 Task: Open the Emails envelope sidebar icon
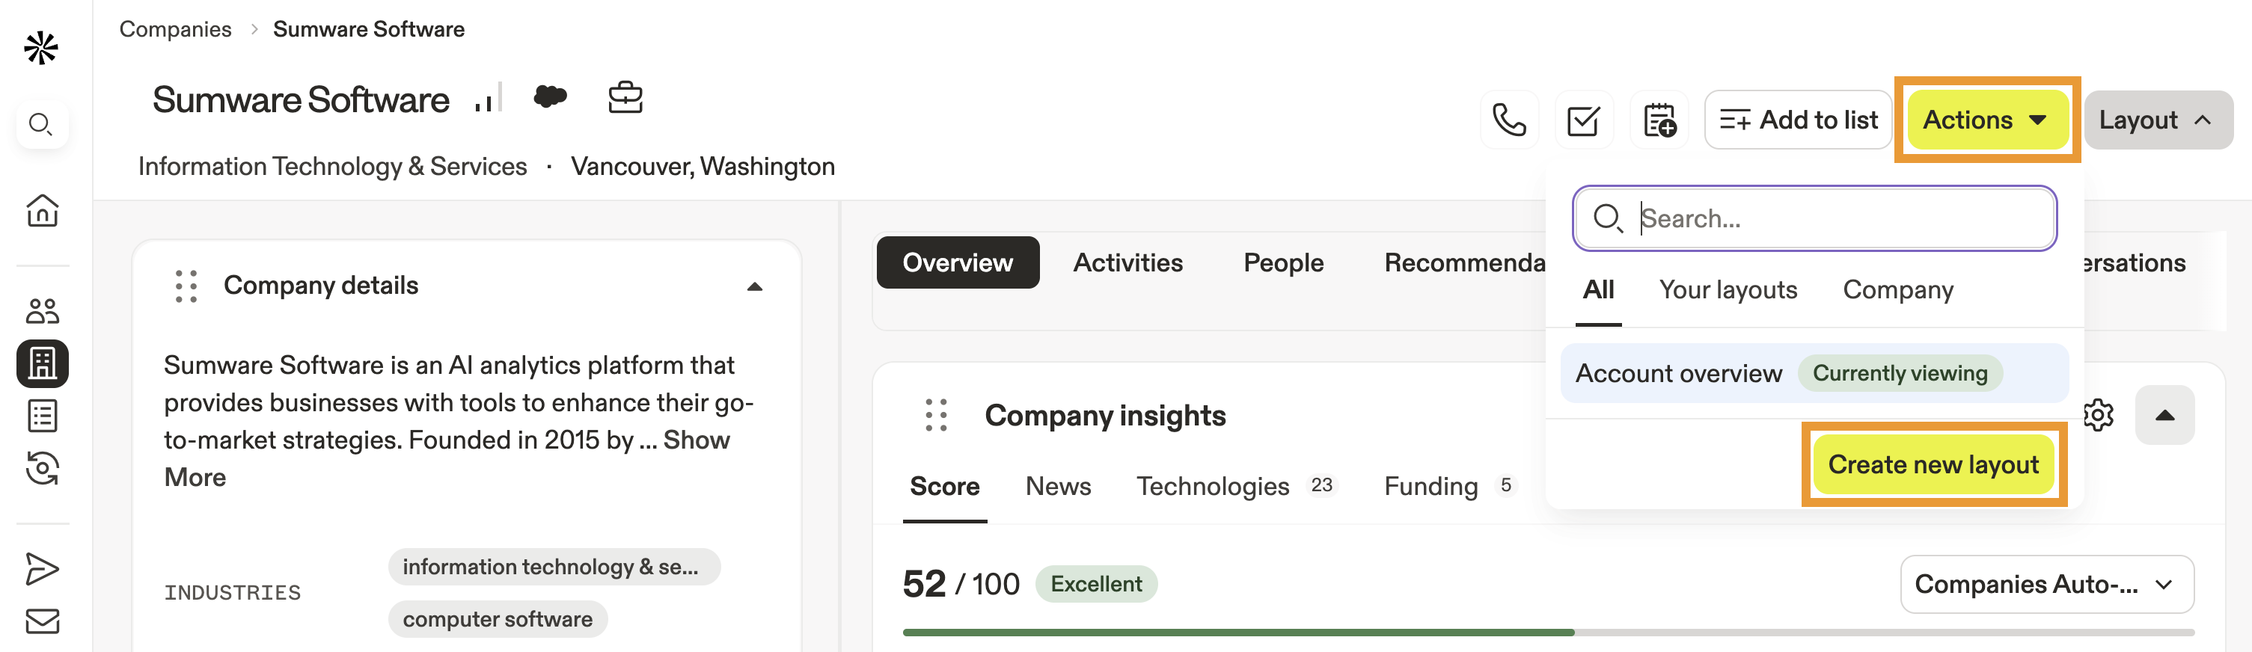(42, 621)
